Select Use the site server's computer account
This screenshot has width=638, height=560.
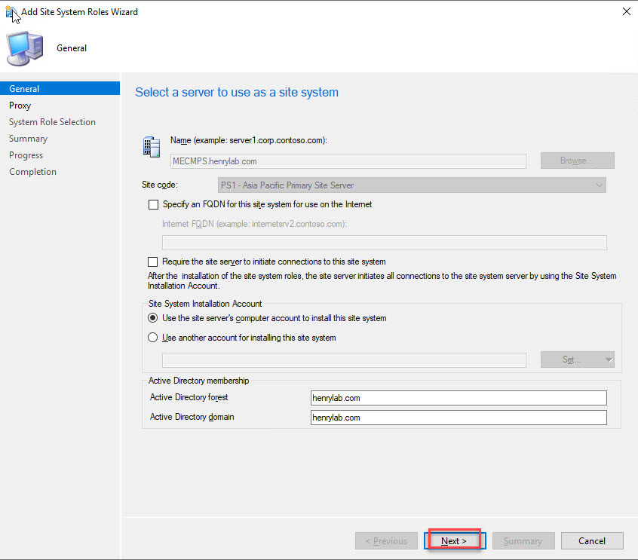154,318
